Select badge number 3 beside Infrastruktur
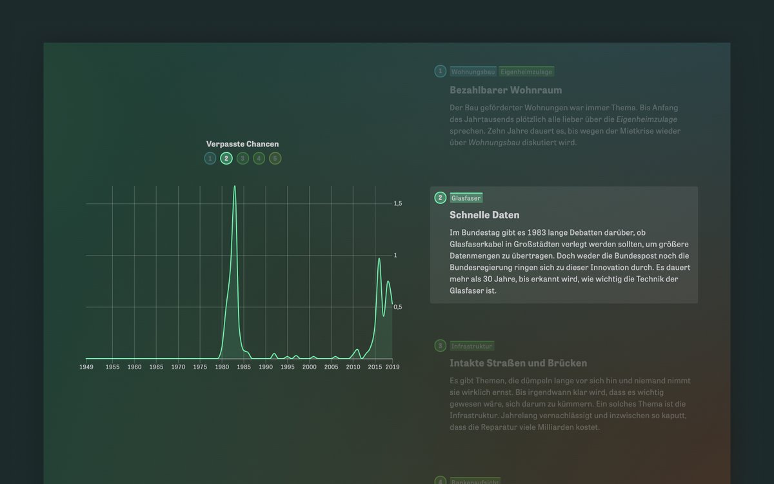Image resolution: width=774 pixels, height=484 pixels. tap(439, 346)
